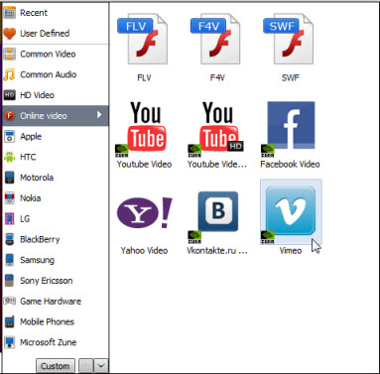Screen dimensions: 380x374
Task: Open the Microsoft Zune category
Action: click(56, 342)
